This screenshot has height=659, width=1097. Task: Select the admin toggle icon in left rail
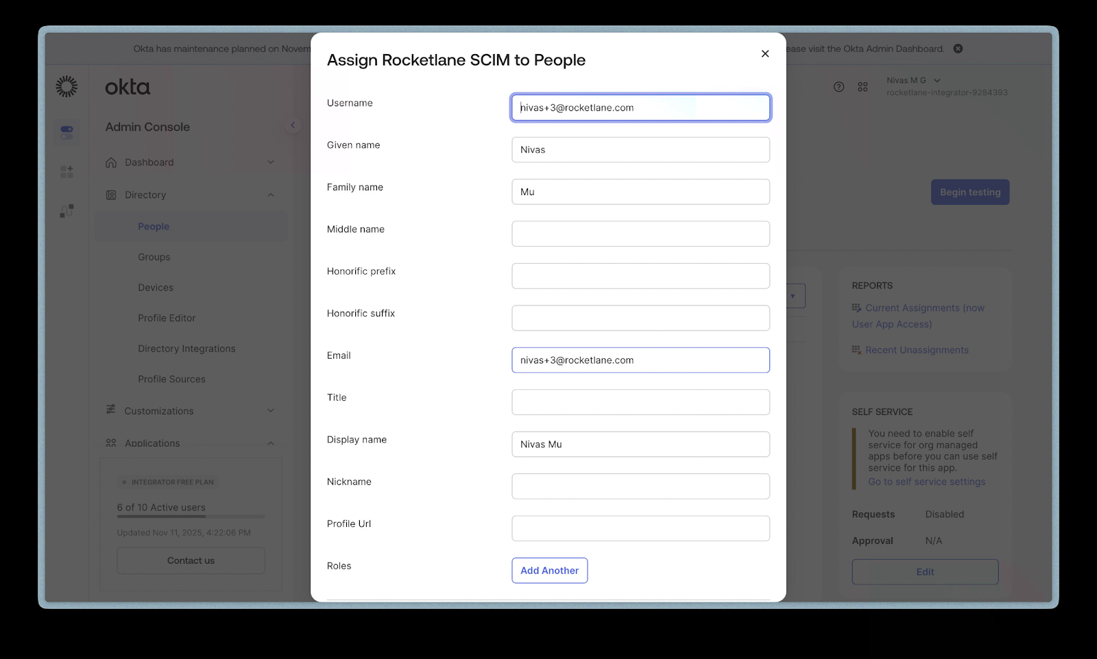pos(67,132)
